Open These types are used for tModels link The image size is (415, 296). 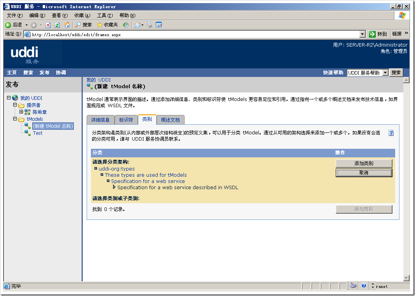point(146,175)
